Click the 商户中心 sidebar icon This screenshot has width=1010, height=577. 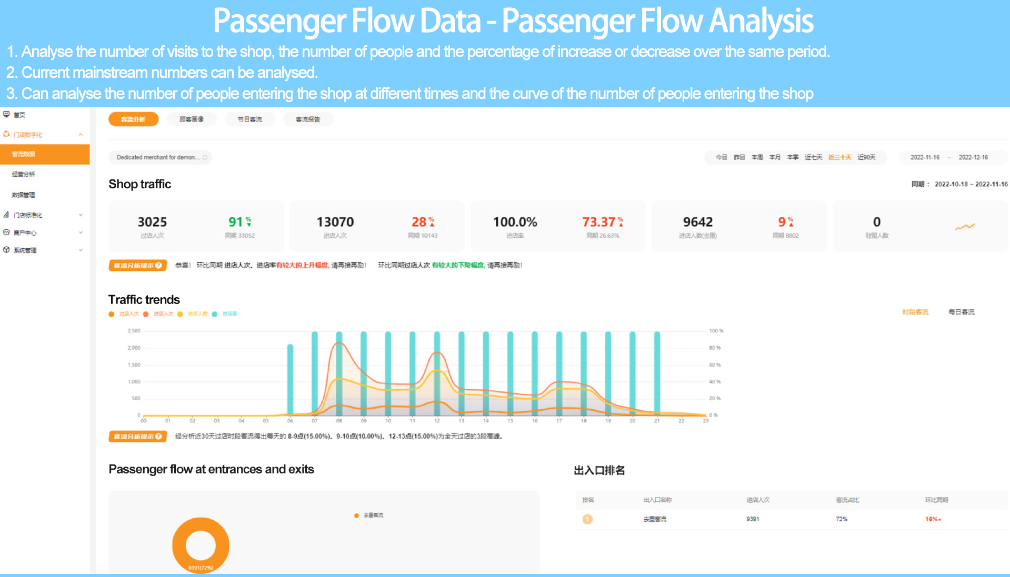[x=6, y=232]
